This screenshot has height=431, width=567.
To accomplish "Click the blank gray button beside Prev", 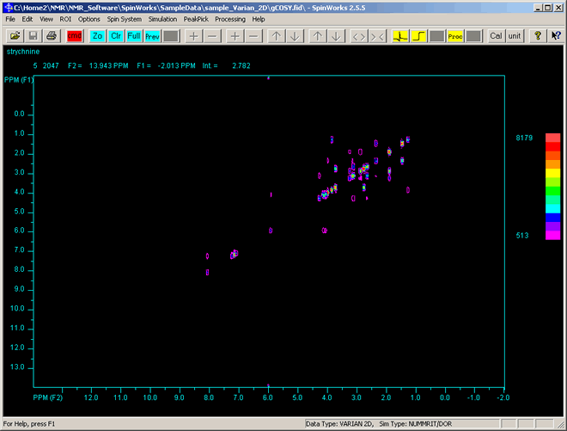I will coord(171,36).
